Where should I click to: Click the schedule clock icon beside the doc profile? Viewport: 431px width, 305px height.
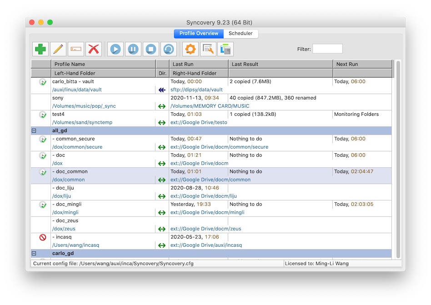click(43, 155)
